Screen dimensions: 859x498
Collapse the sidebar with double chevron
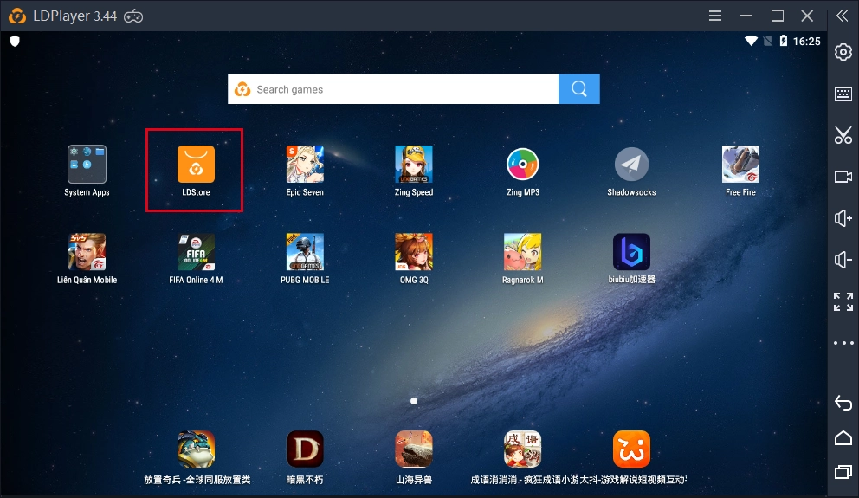point(843,16)
